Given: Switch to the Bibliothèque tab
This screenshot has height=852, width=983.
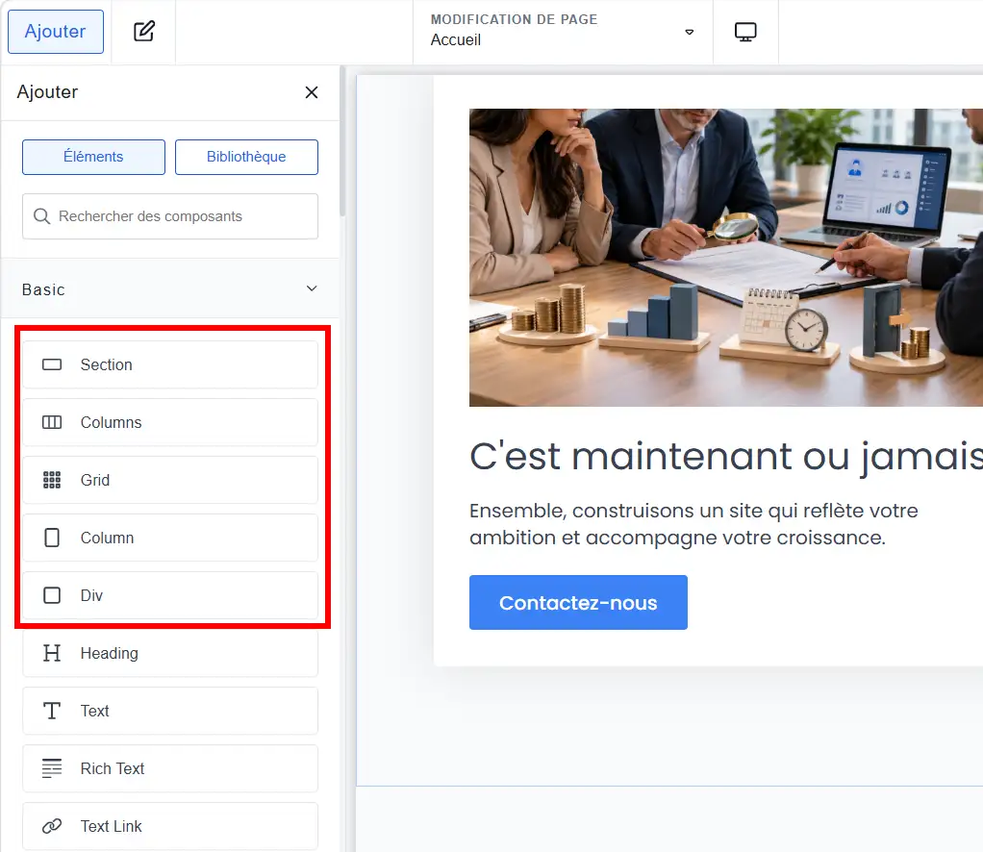Looking at the screenshot, I should click(246, 157).
